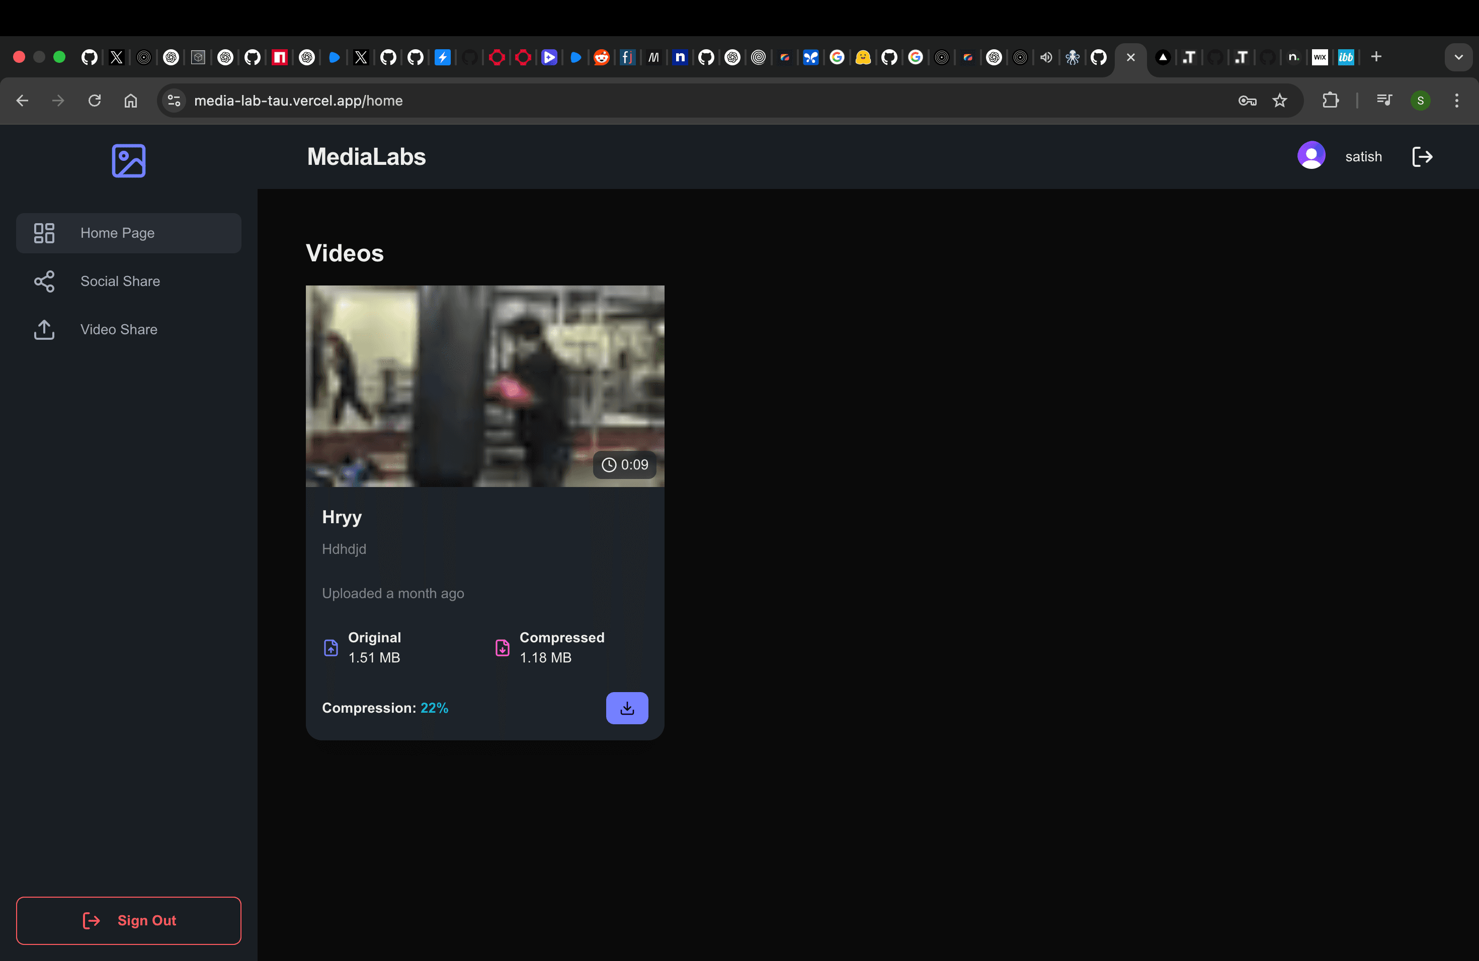Screen dimensions: 1479x961
Task: Open browser extensions puzzle icon
Action: pos(1330,101)
